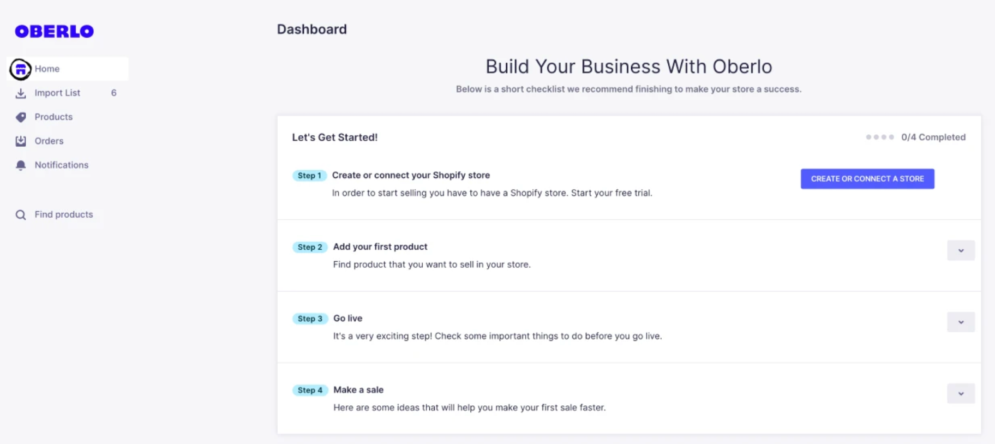Click the Find products magnifier icon
Image resolution: width=995 pixels, height=444 pixels.
pos(21,215)
